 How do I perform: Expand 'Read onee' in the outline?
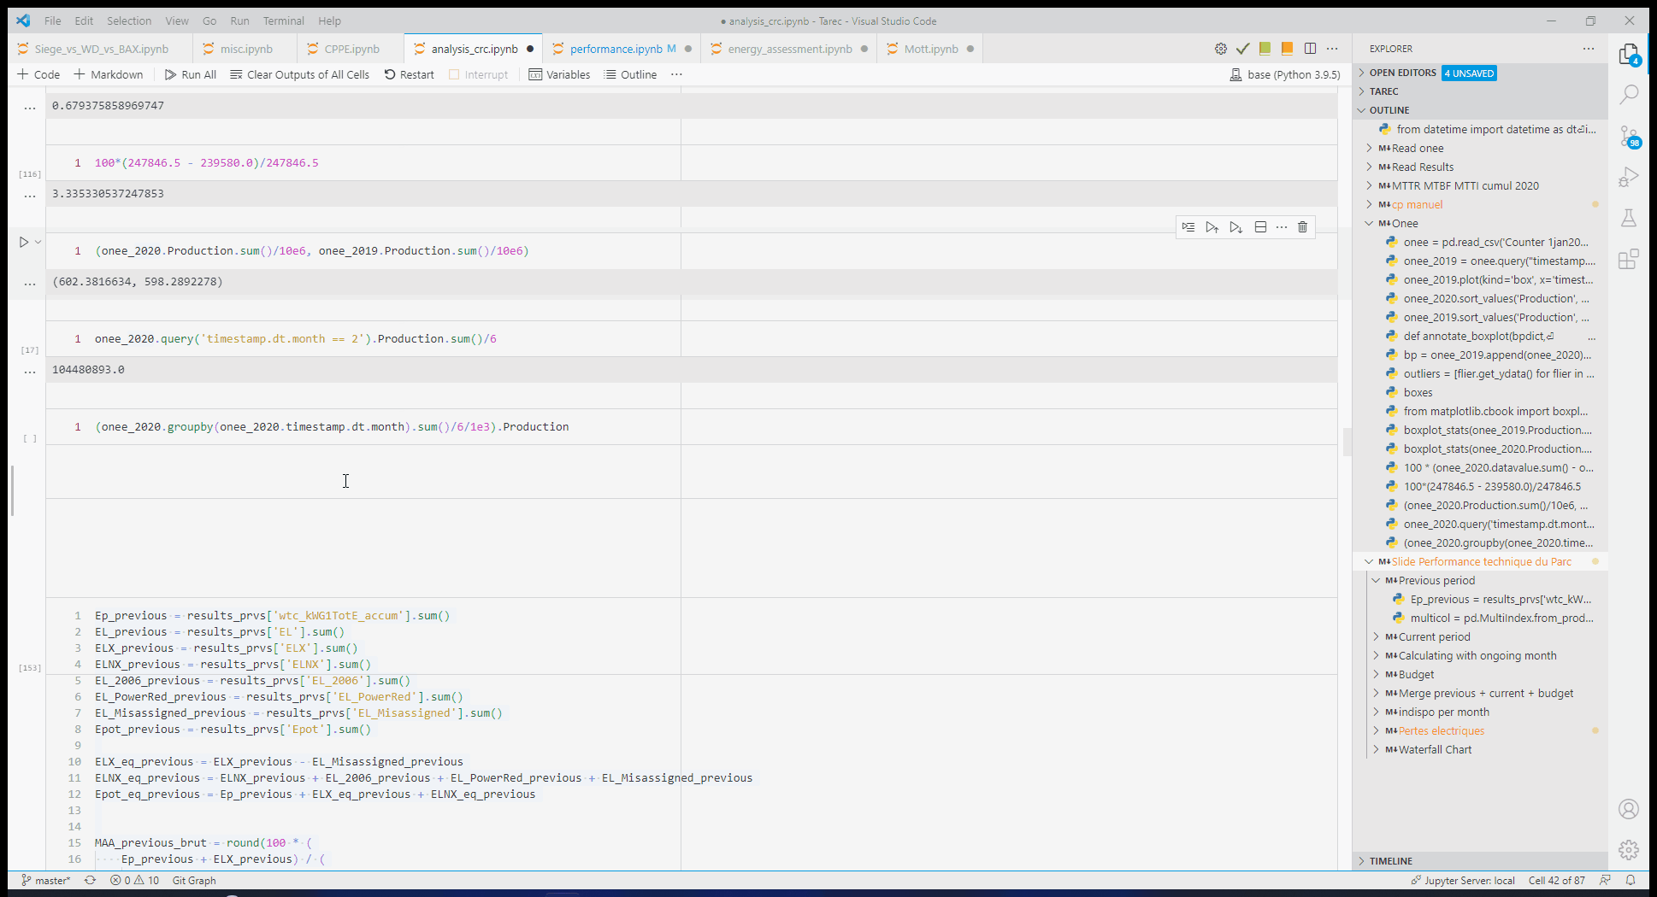pyautogui.click(x=1370, y=149)
